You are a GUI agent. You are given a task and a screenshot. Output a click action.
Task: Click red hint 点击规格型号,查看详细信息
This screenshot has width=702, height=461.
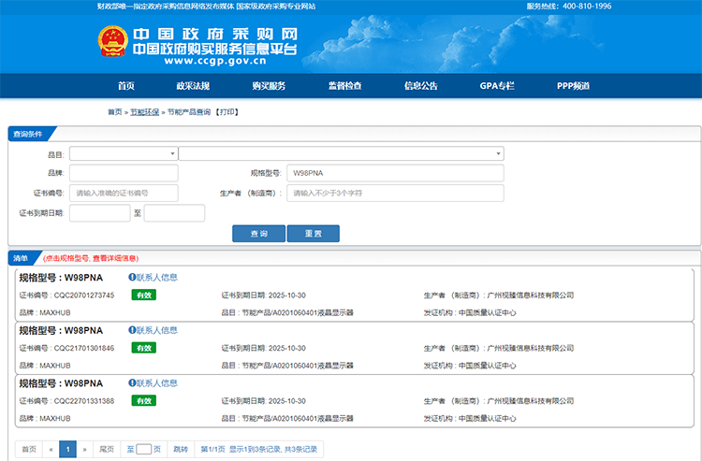(x=91, y=258)
